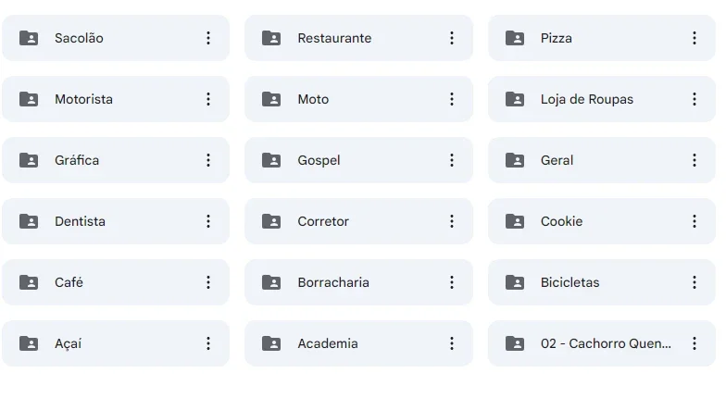
Task: Open more options for Gospel folder
Action: pos(452,160)
